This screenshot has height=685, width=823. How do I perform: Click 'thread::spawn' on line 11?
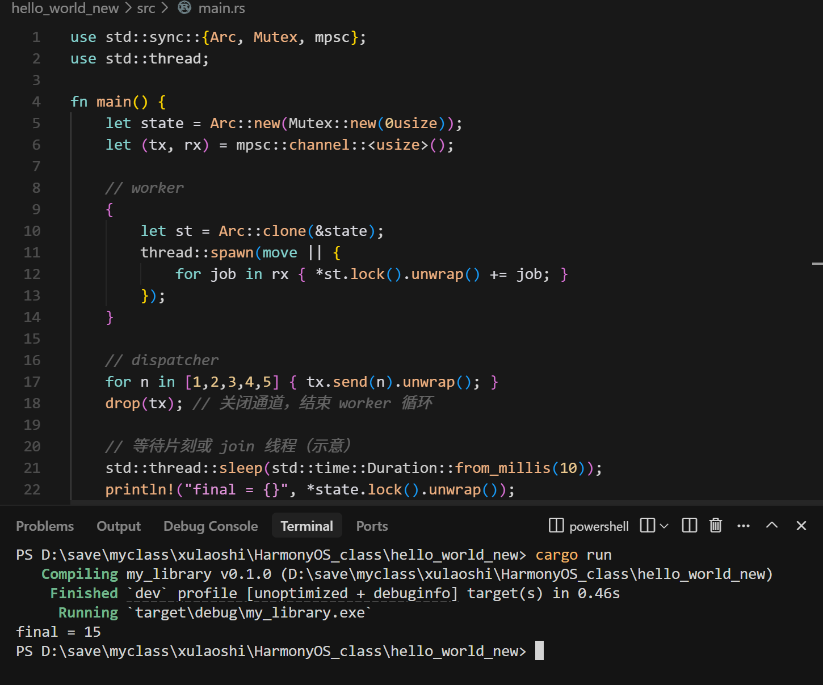pos(197,253)
